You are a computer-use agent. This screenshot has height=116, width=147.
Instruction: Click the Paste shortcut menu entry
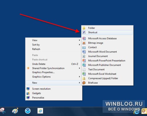(40, 59)
